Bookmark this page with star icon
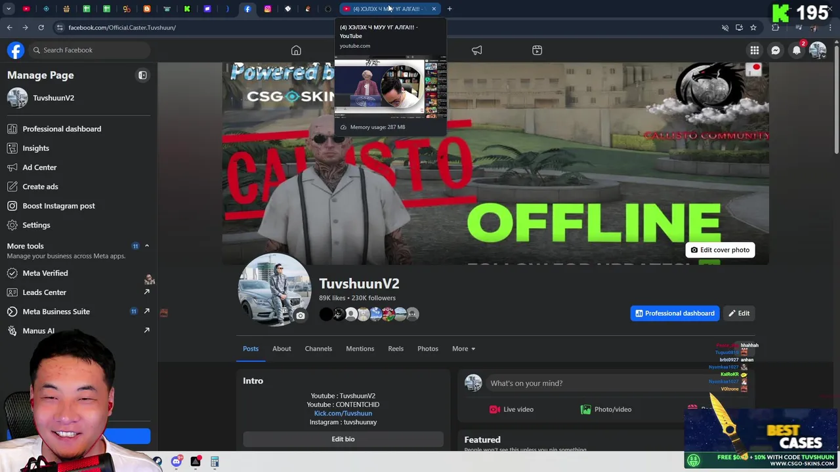This screenshot has height=472, width=840. point(753,28)
